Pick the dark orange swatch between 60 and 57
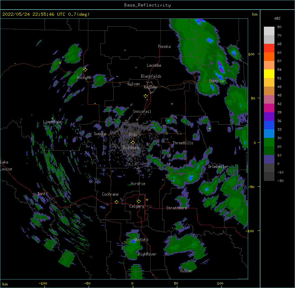Viewport: 295px width, 288px height. point(269,56)
